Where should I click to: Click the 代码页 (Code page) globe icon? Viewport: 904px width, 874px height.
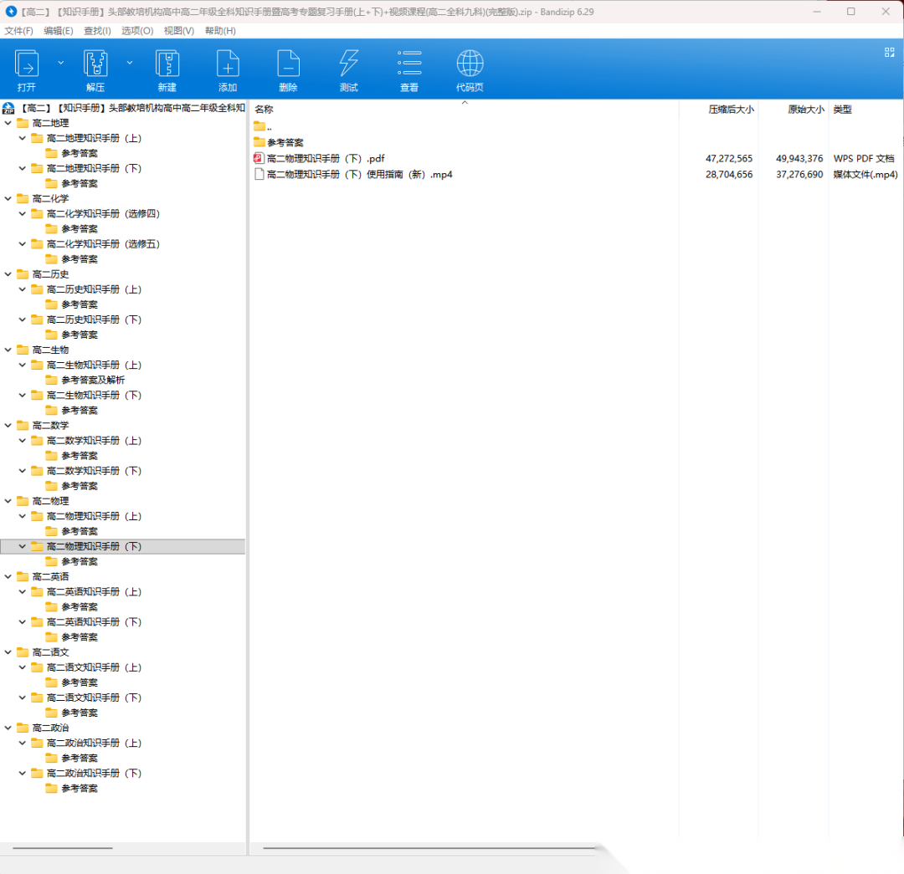click(470, 64)
